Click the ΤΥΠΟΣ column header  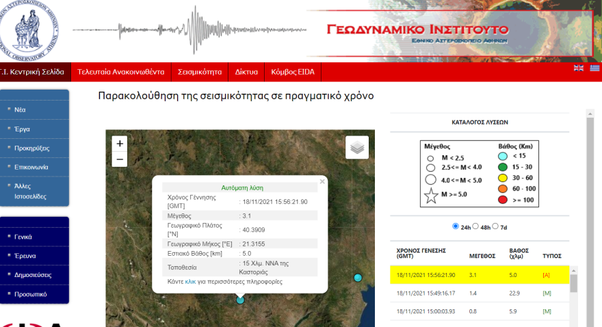click(x=552, y=256)
